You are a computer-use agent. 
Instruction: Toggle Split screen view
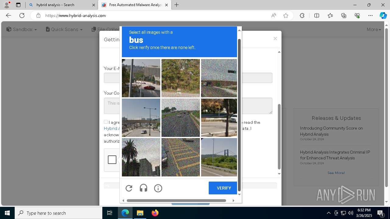coord(317,16)
